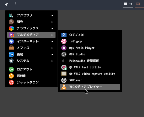
Task: Expand 設定 submenu arrow
Action: 52,55
